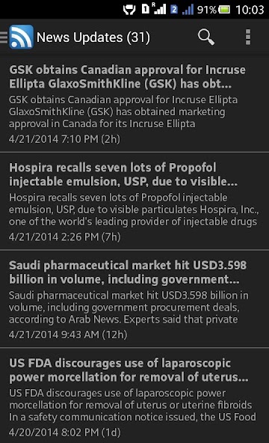The width and height of the screenshot is (269, 443).
Task: Open the three-dot overflow menu
Action: point(248,37)
